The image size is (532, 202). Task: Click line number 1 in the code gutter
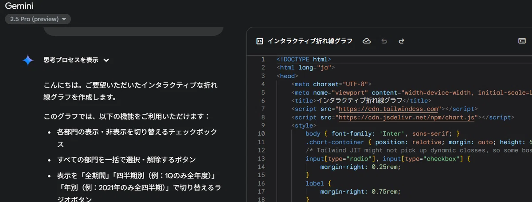pyautogui.click(x=263, y=59)
